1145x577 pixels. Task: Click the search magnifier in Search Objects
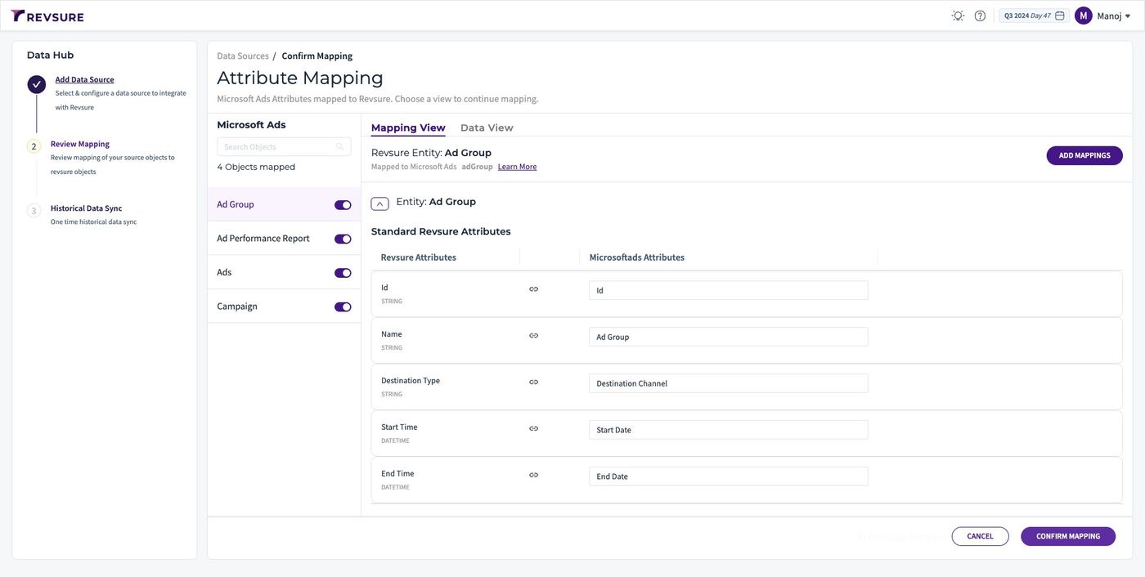340,147
